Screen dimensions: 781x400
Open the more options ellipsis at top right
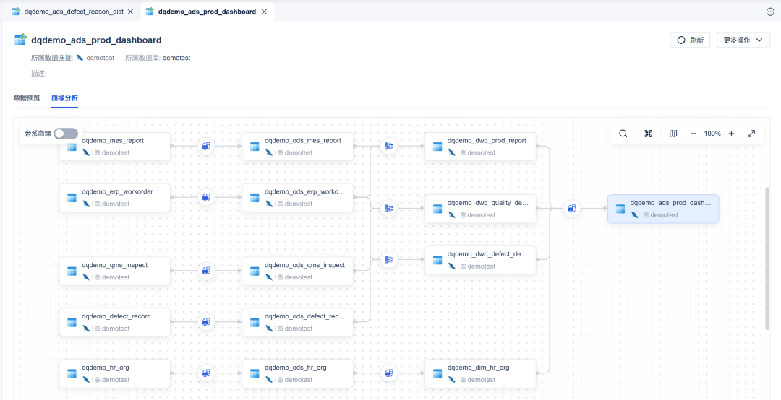[770, 12]
